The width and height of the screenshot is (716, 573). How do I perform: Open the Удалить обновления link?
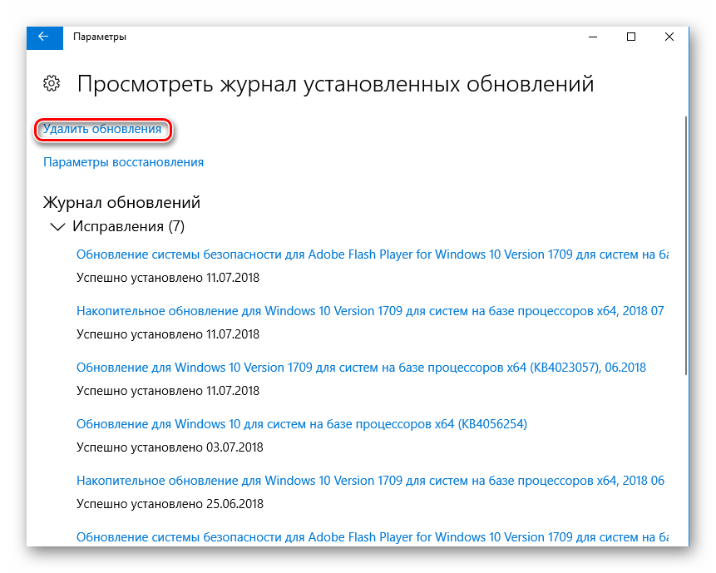pos(102,129)
